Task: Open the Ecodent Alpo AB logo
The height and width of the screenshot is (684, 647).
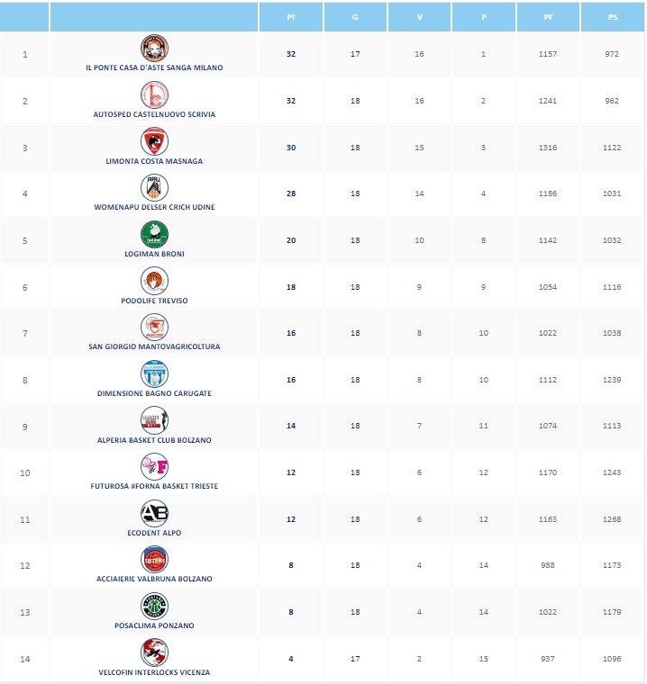Action: point(154,513)
